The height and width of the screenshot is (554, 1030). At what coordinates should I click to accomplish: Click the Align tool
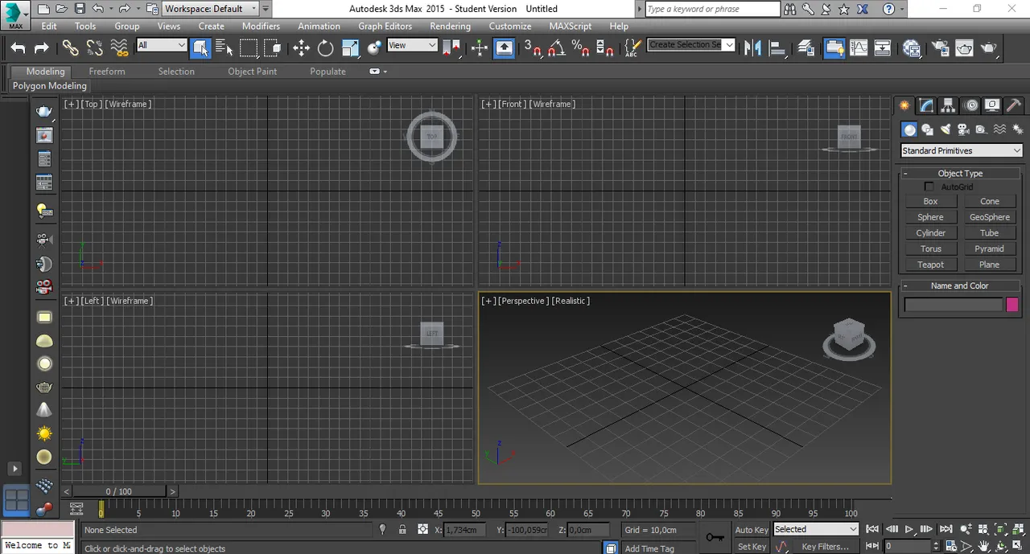tap(777, 48)
